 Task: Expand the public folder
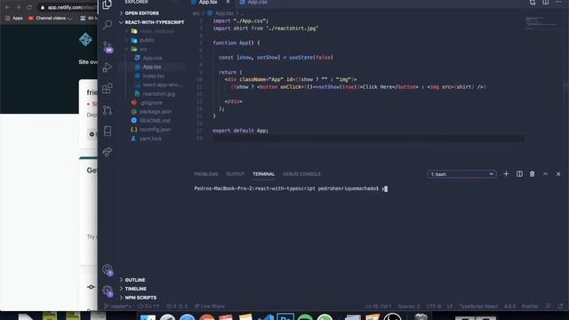click(147, 40)
